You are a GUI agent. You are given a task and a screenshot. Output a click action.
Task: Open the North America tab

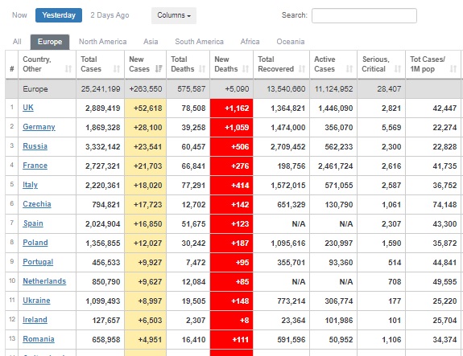[103, 42]
